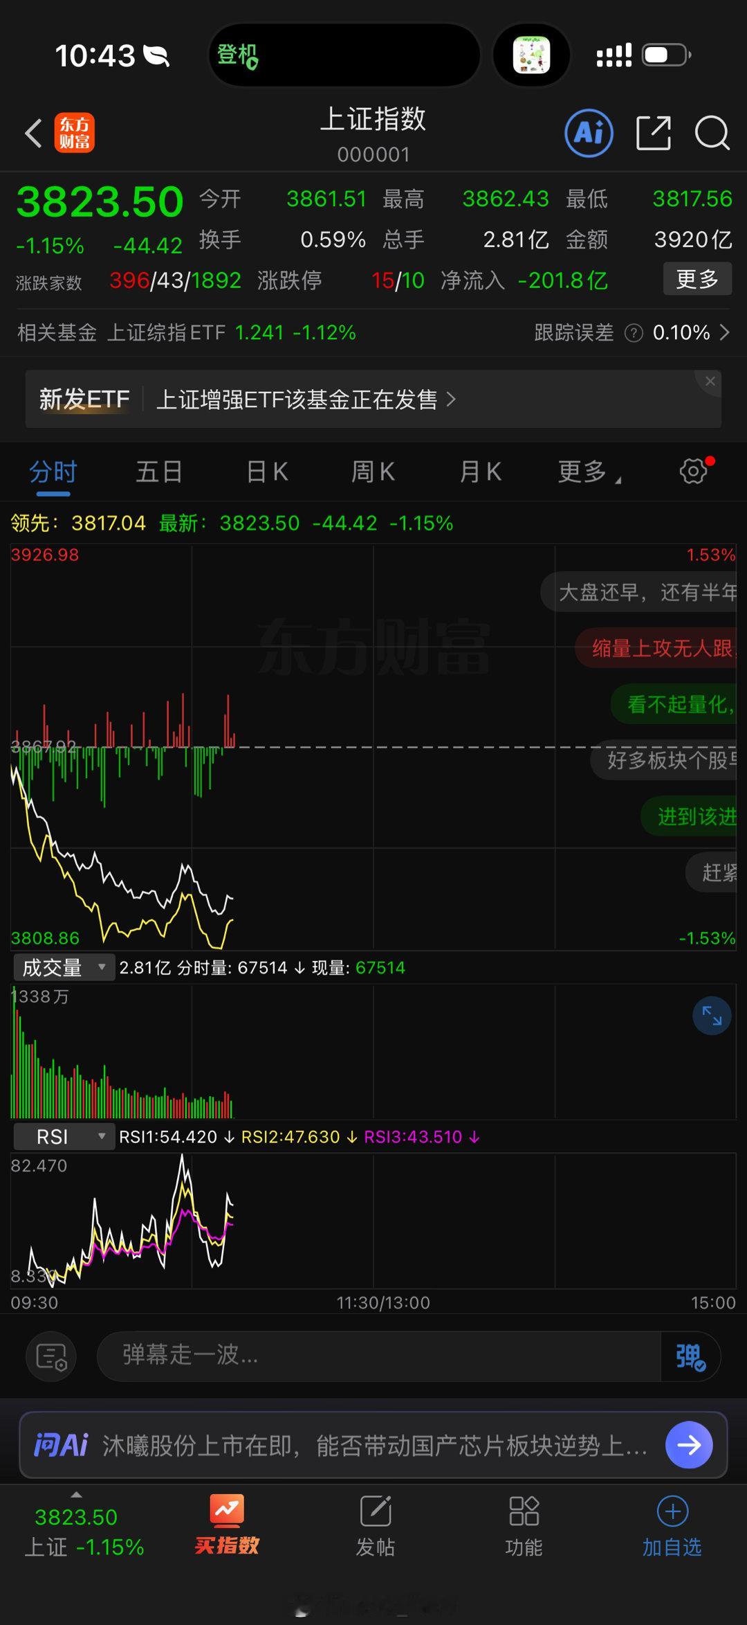The image size is (747, 1625).
Task: Switch to the 五日 tab
Action: pos(159,472)
